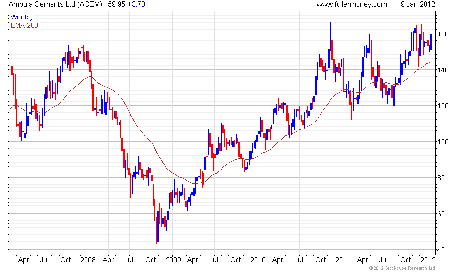Click the Ambuja Cements Ltd (ACEM) title

[x=55, y=4]
